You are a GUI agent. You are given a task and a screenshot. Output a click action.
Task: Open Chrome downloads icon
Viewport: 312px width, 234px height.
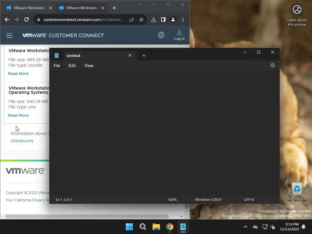click(x=154, y=19)
